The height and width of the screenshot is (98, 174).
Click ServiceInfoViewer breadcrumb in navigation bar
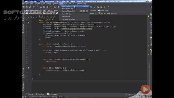(x=31, y=10)
